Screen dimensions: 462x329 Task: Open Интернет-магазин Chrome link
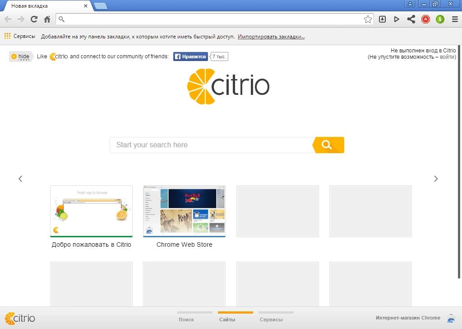tap(408, 318)
